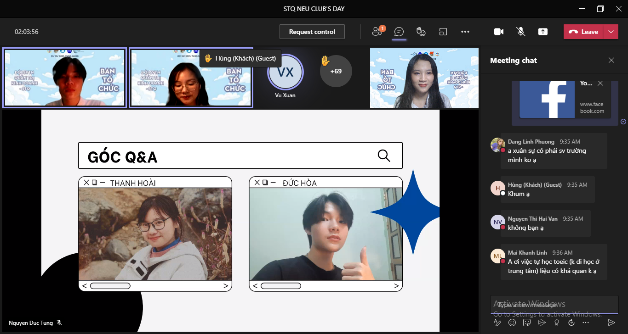This screenshot has width=628, height=334.
Task: Turn on the camera
Action: tap(499, 32)
